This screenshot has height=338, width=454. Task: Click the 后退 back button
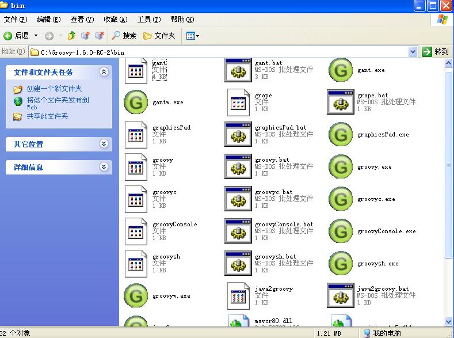tap(16, 36)
